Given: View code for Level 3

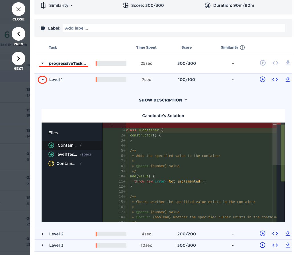Looking at the screenshot, I should pyautogui.click(x=275, y=245).
